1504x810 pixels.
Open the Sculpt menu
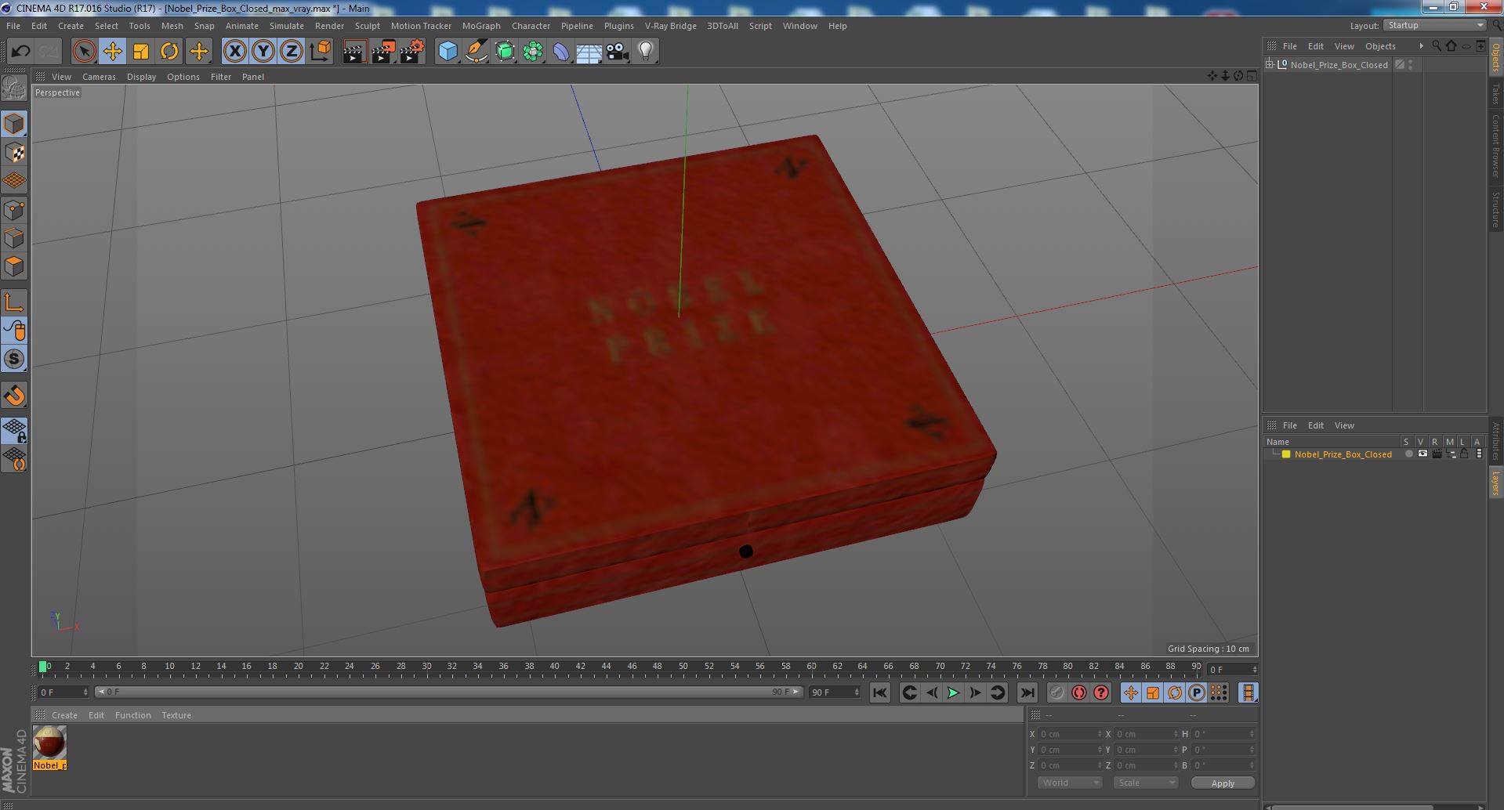point(367,26)
